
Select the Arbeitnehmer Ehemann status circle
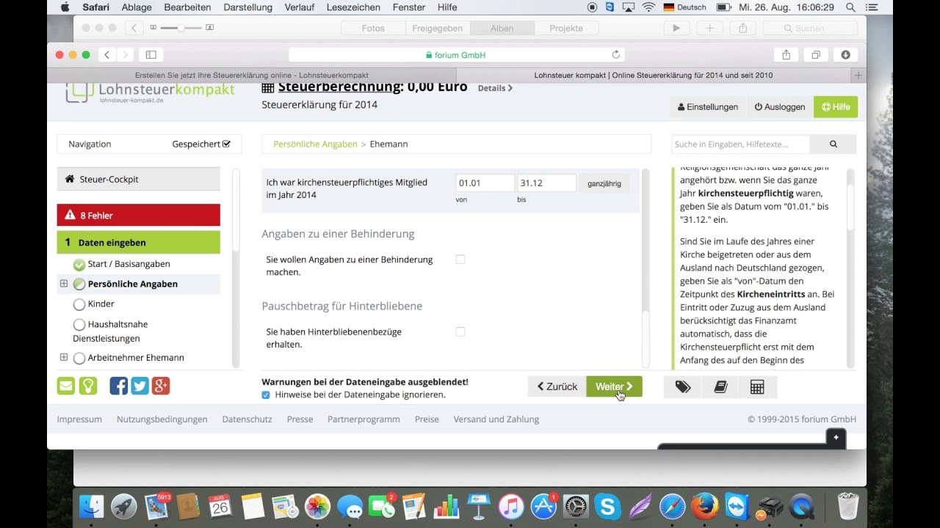tap(79, 358)
